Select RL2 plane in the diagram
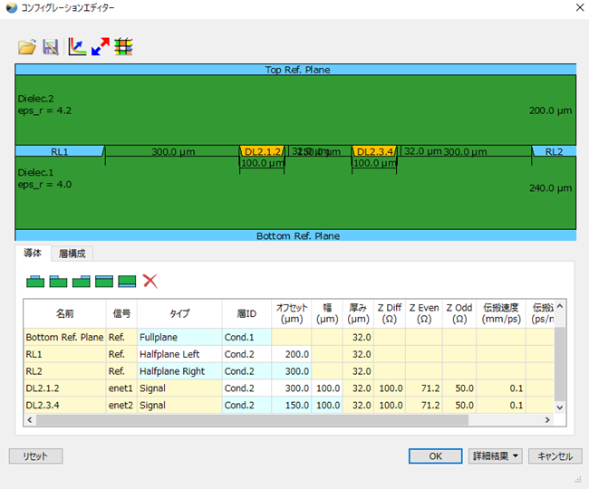Viewport: 589px width, 489px height. point(554,151)
